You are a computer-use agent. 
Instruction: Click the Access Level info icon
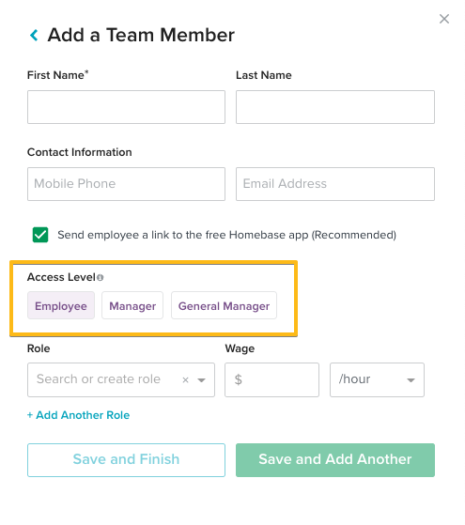(101, 277)
